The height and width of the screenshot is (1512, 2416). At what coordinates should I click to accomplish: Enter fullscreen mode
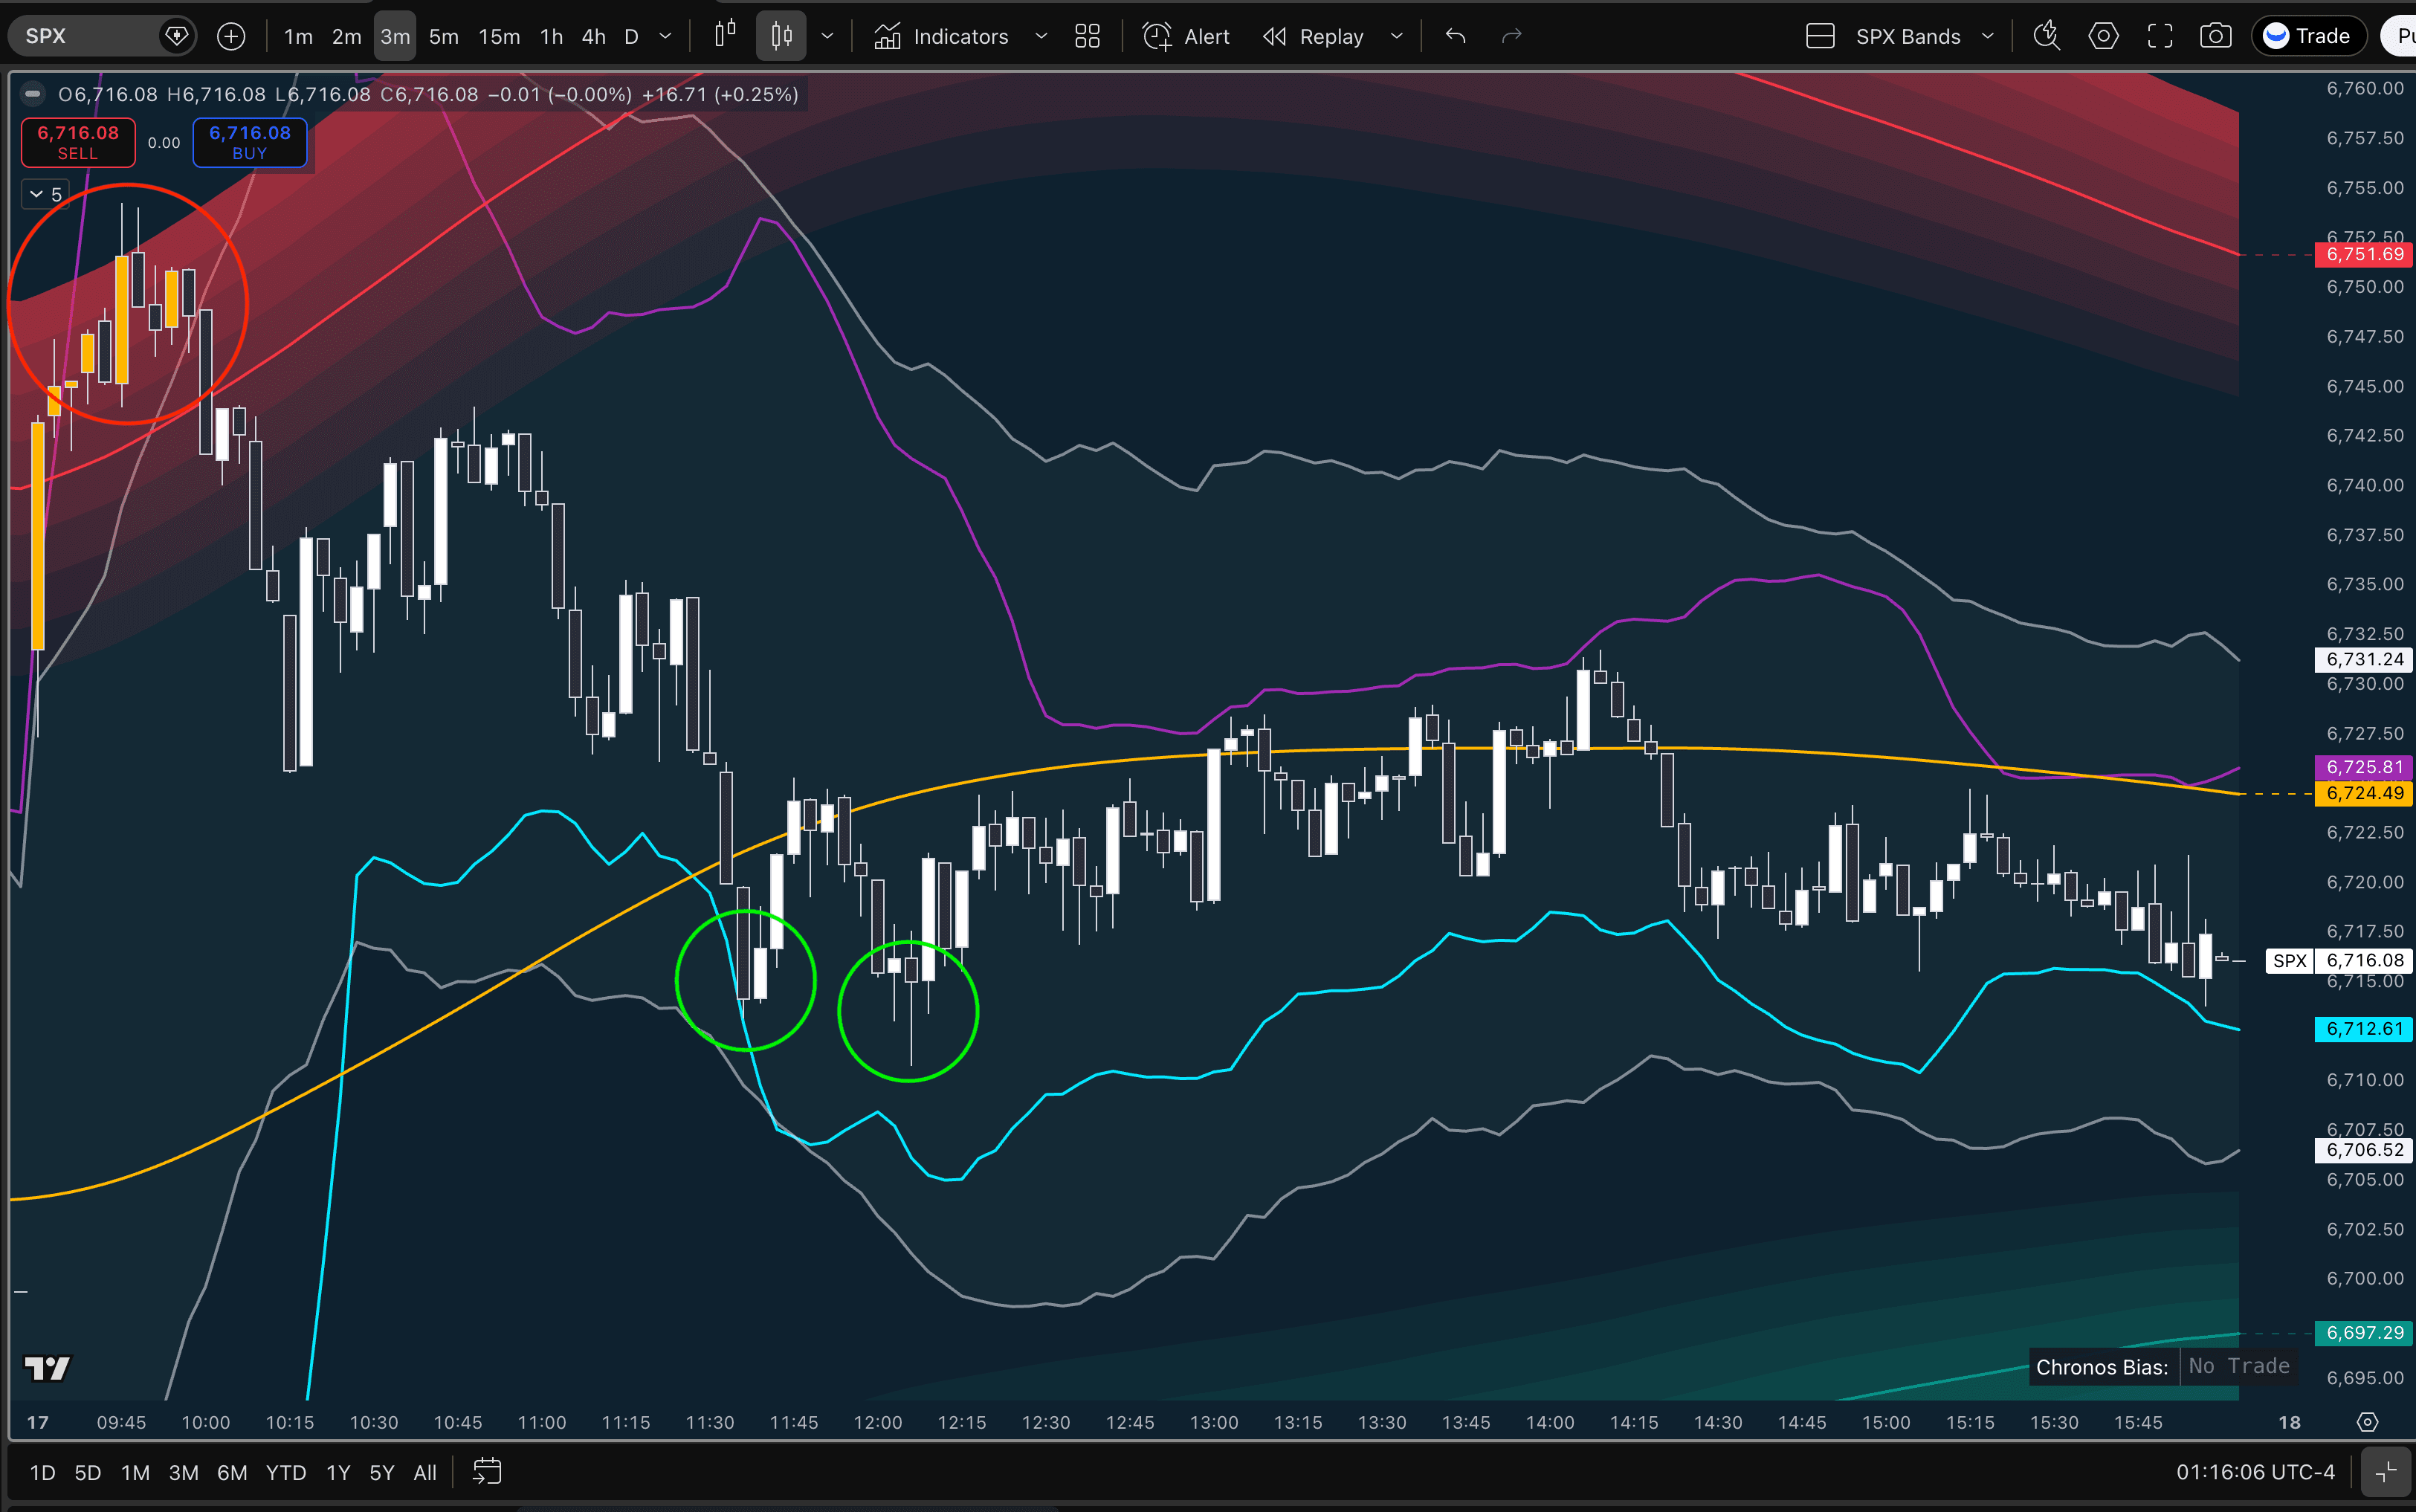pyautogui.click(x=2160, y=35)
